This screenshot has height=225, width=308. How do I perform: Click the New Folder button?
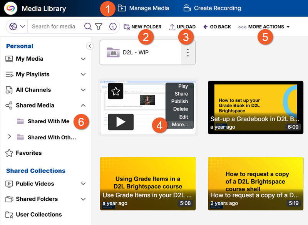click(142, 27)
